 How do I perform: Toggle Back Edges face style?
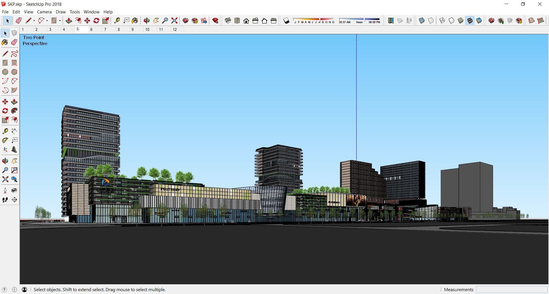pyautogui.click(x=431, y=21)
